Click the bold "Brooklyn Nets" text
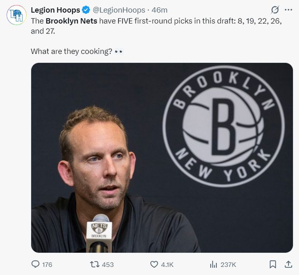 coord(71,21)
